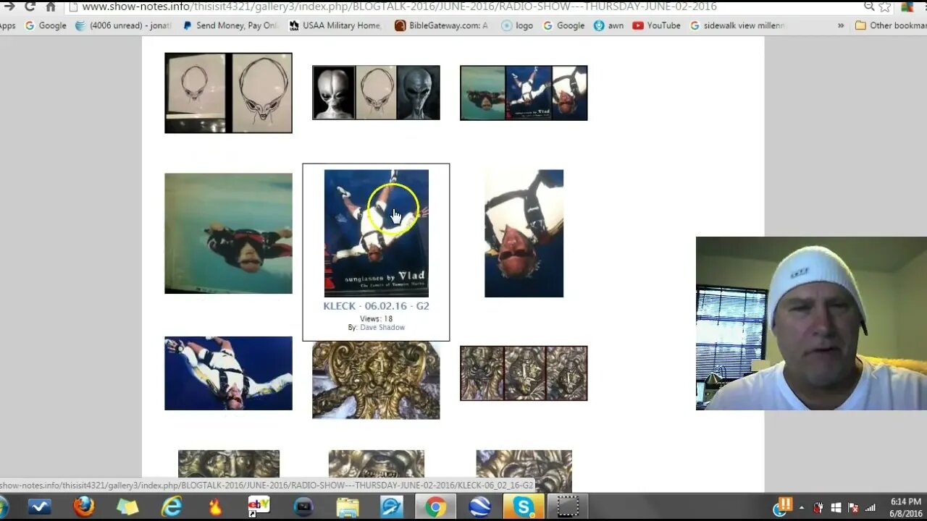Open the sticky notes taskbar icon
Viewport: 927px width, 521px height.
(x=127, y=507)
